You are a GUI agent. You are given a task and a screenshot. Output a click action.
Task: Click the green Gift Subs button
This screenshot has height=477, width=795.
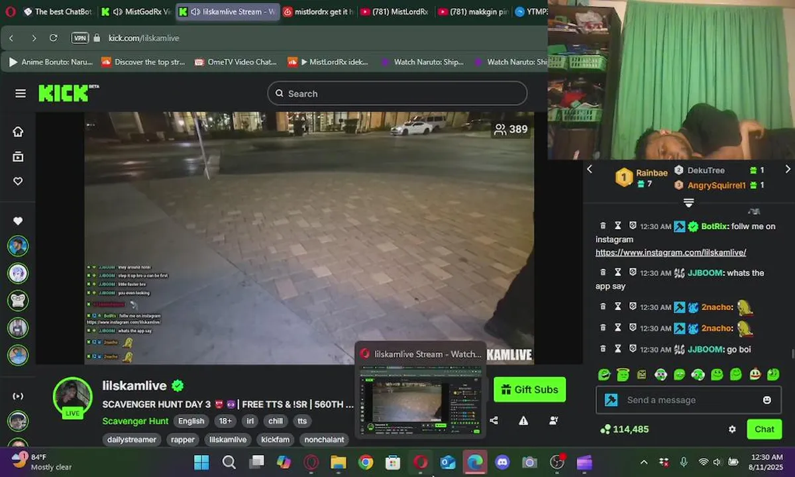pos(530,390)
